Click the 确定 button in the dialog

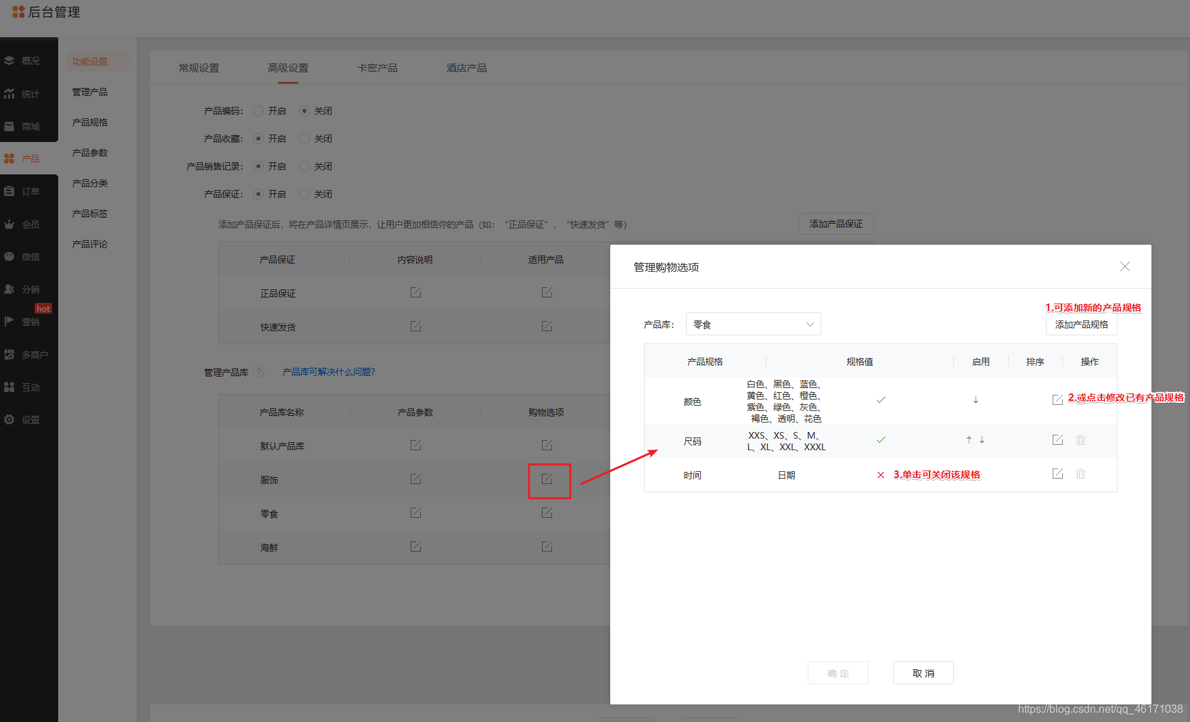[838, 673]
